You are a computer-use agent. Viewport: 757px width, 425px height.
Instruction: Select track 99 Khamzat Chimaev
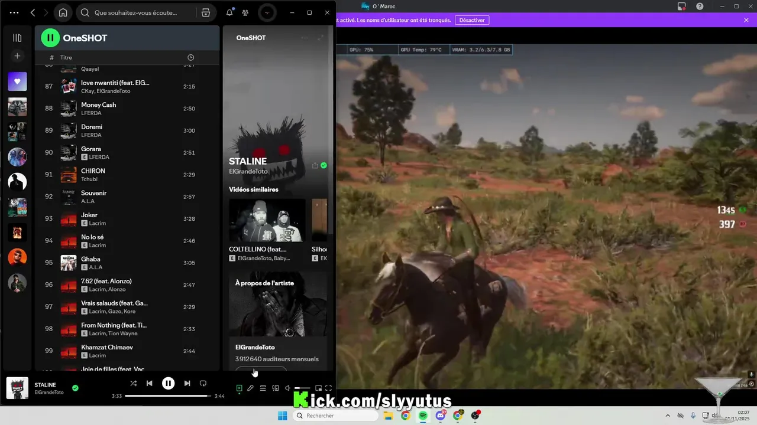click(127, 351)
